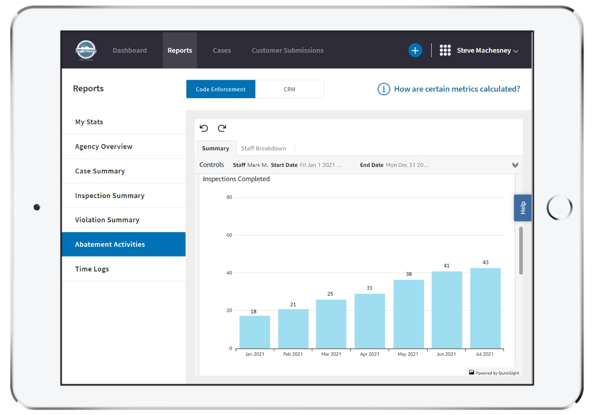Navigate to the Cases section
Viewport: 595px width, 415px height.
[x=221, y=50]
